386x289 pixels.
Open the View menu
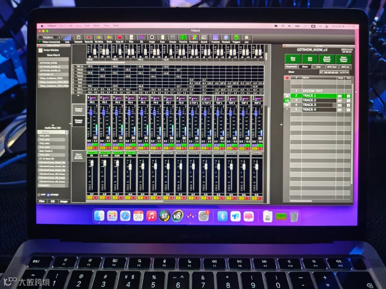(x=107, y=26)
